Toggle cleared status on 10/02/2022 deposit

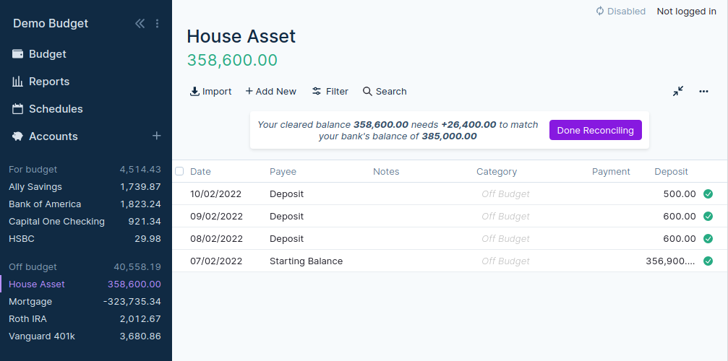pos(708,194)
